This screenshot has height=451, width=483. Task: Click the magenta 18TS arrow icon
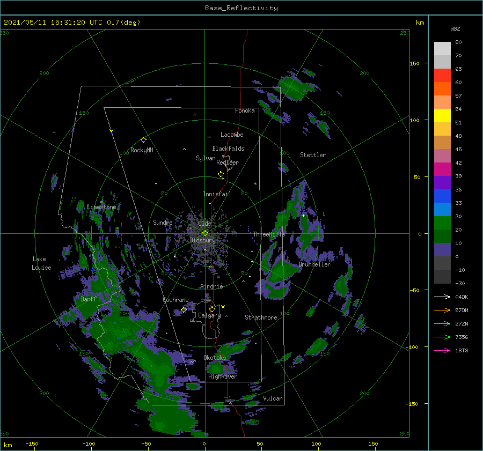tap(442, 350)
